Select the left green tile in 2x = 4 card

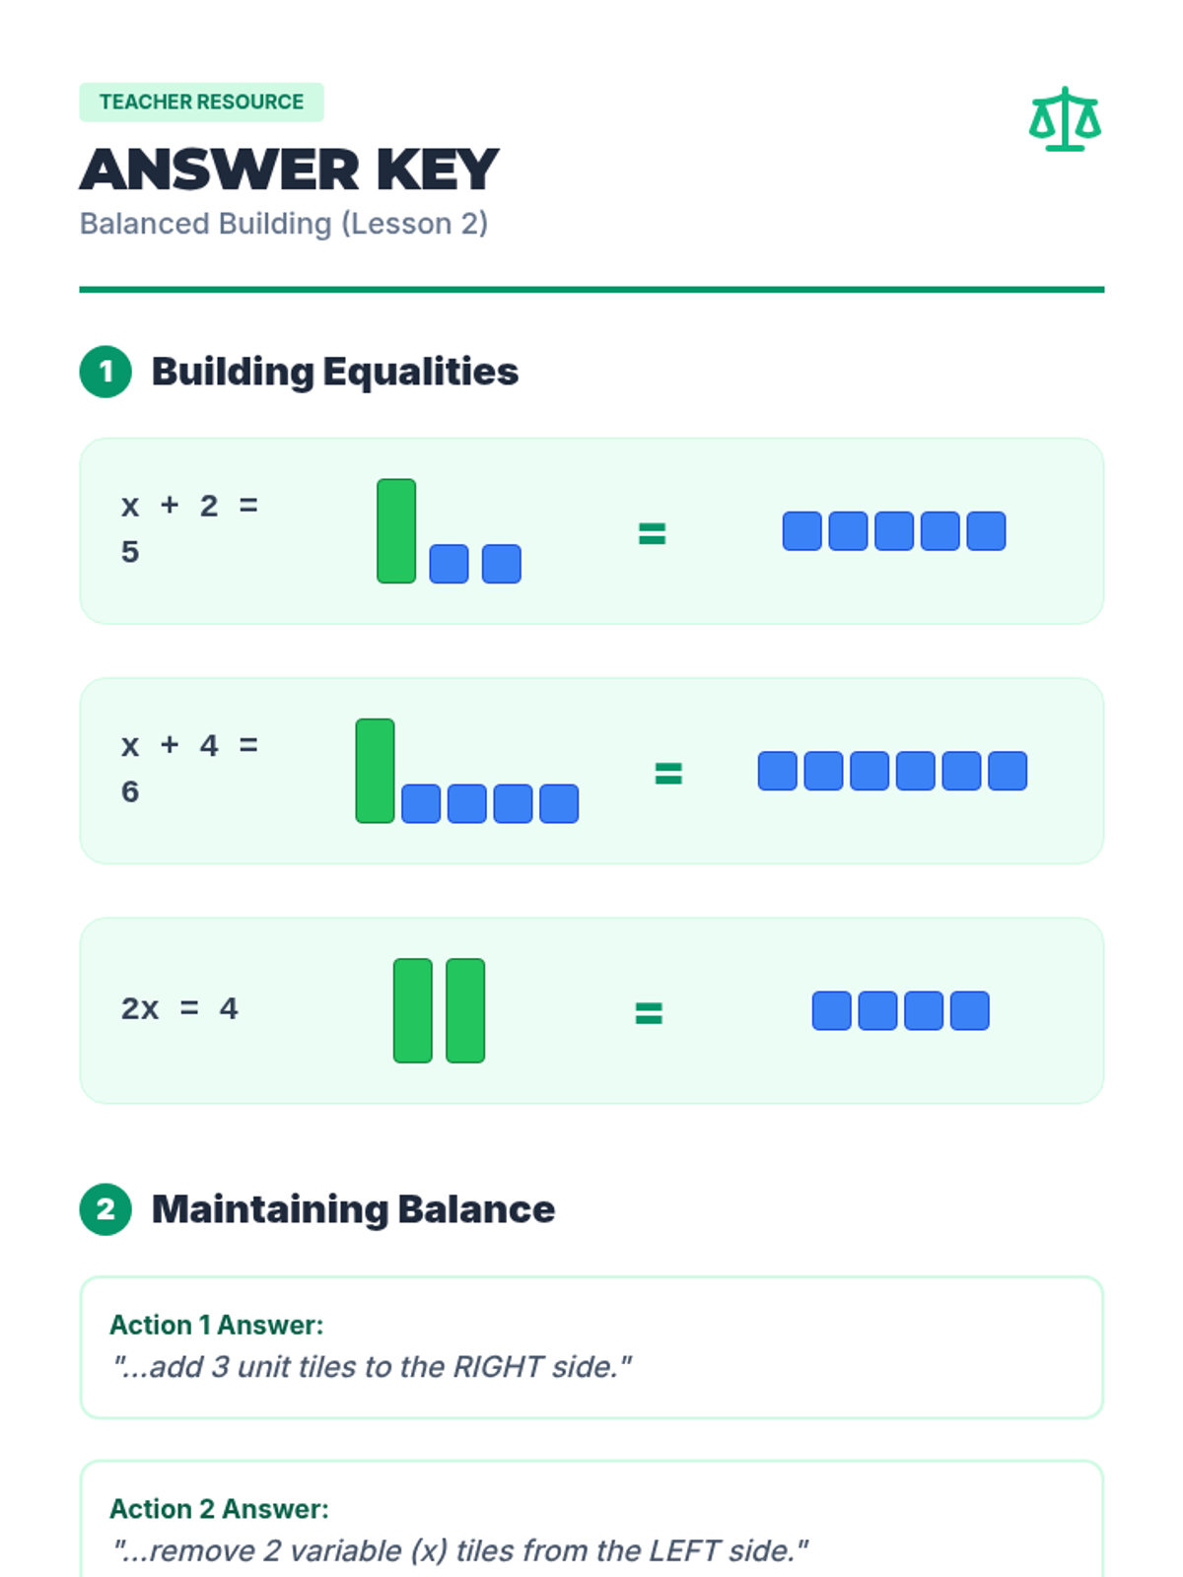(x=412, y=1010)
